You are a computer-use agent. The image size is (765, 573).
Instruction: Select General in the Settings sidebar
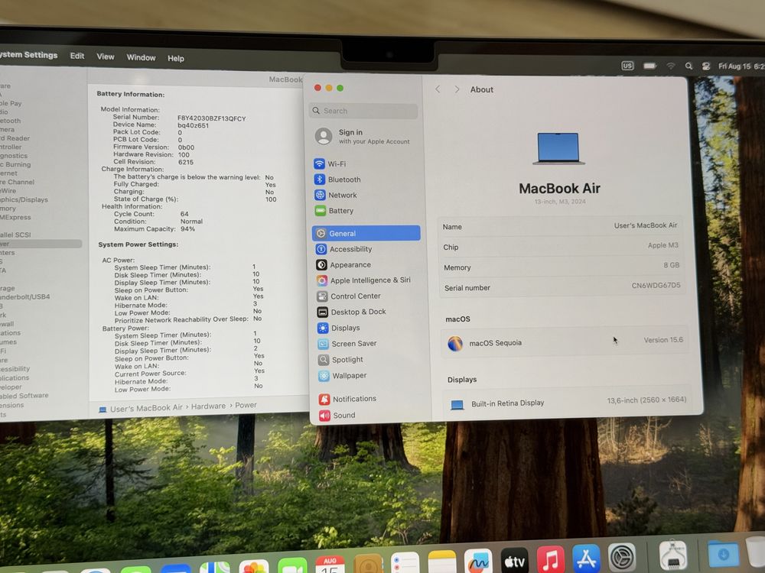point(366,233)
